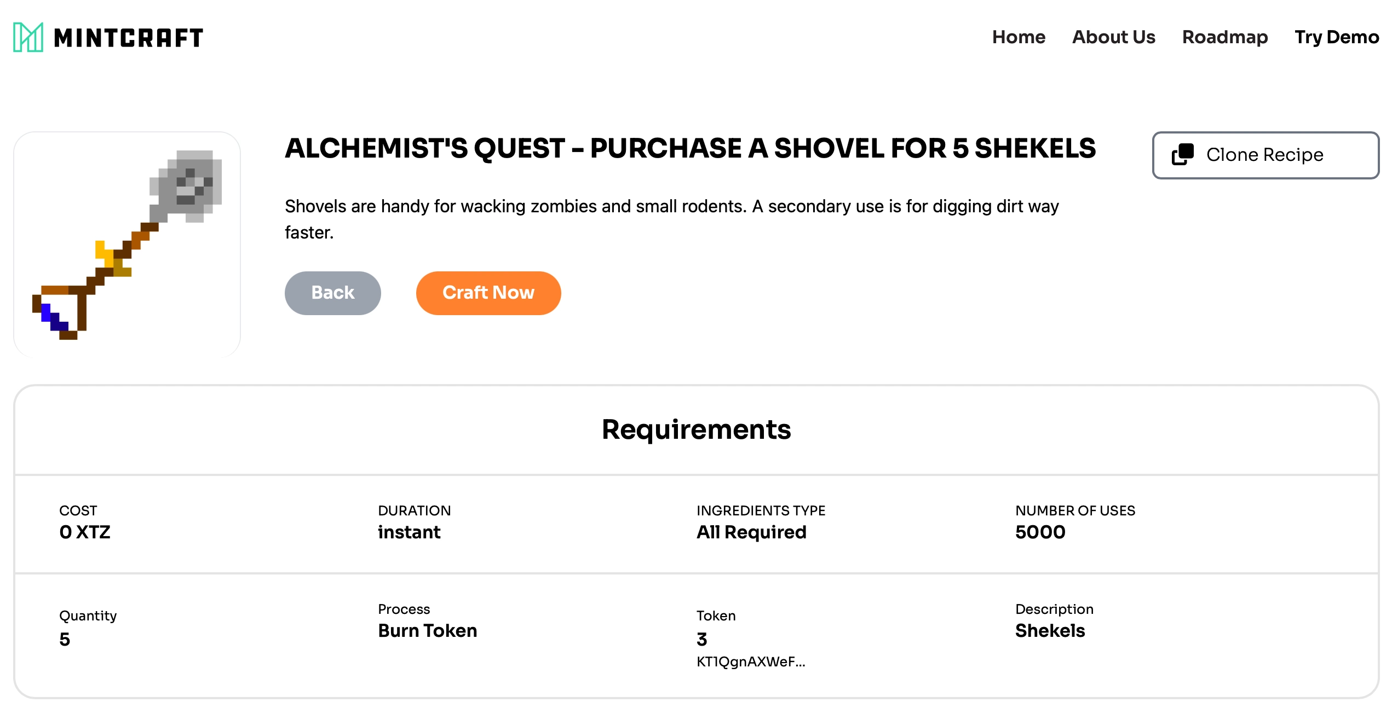Go to the About Us page
This screenshot has width=1392, height=720.
tap(1113, 37)
